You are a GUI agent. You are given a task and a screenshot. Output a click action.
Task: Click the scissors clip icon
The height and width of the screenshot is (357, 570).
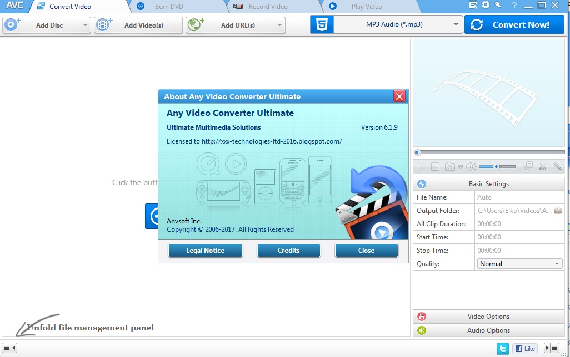[x=543, y=166]
